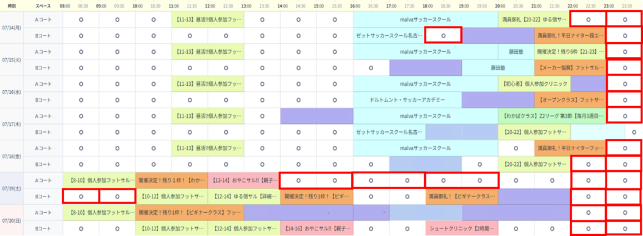Open 【初心者】個人参加クリニック on 07/16

click(534, 84)
